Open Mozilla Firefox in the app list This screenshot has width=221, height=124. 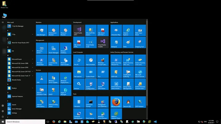point(21,80)
